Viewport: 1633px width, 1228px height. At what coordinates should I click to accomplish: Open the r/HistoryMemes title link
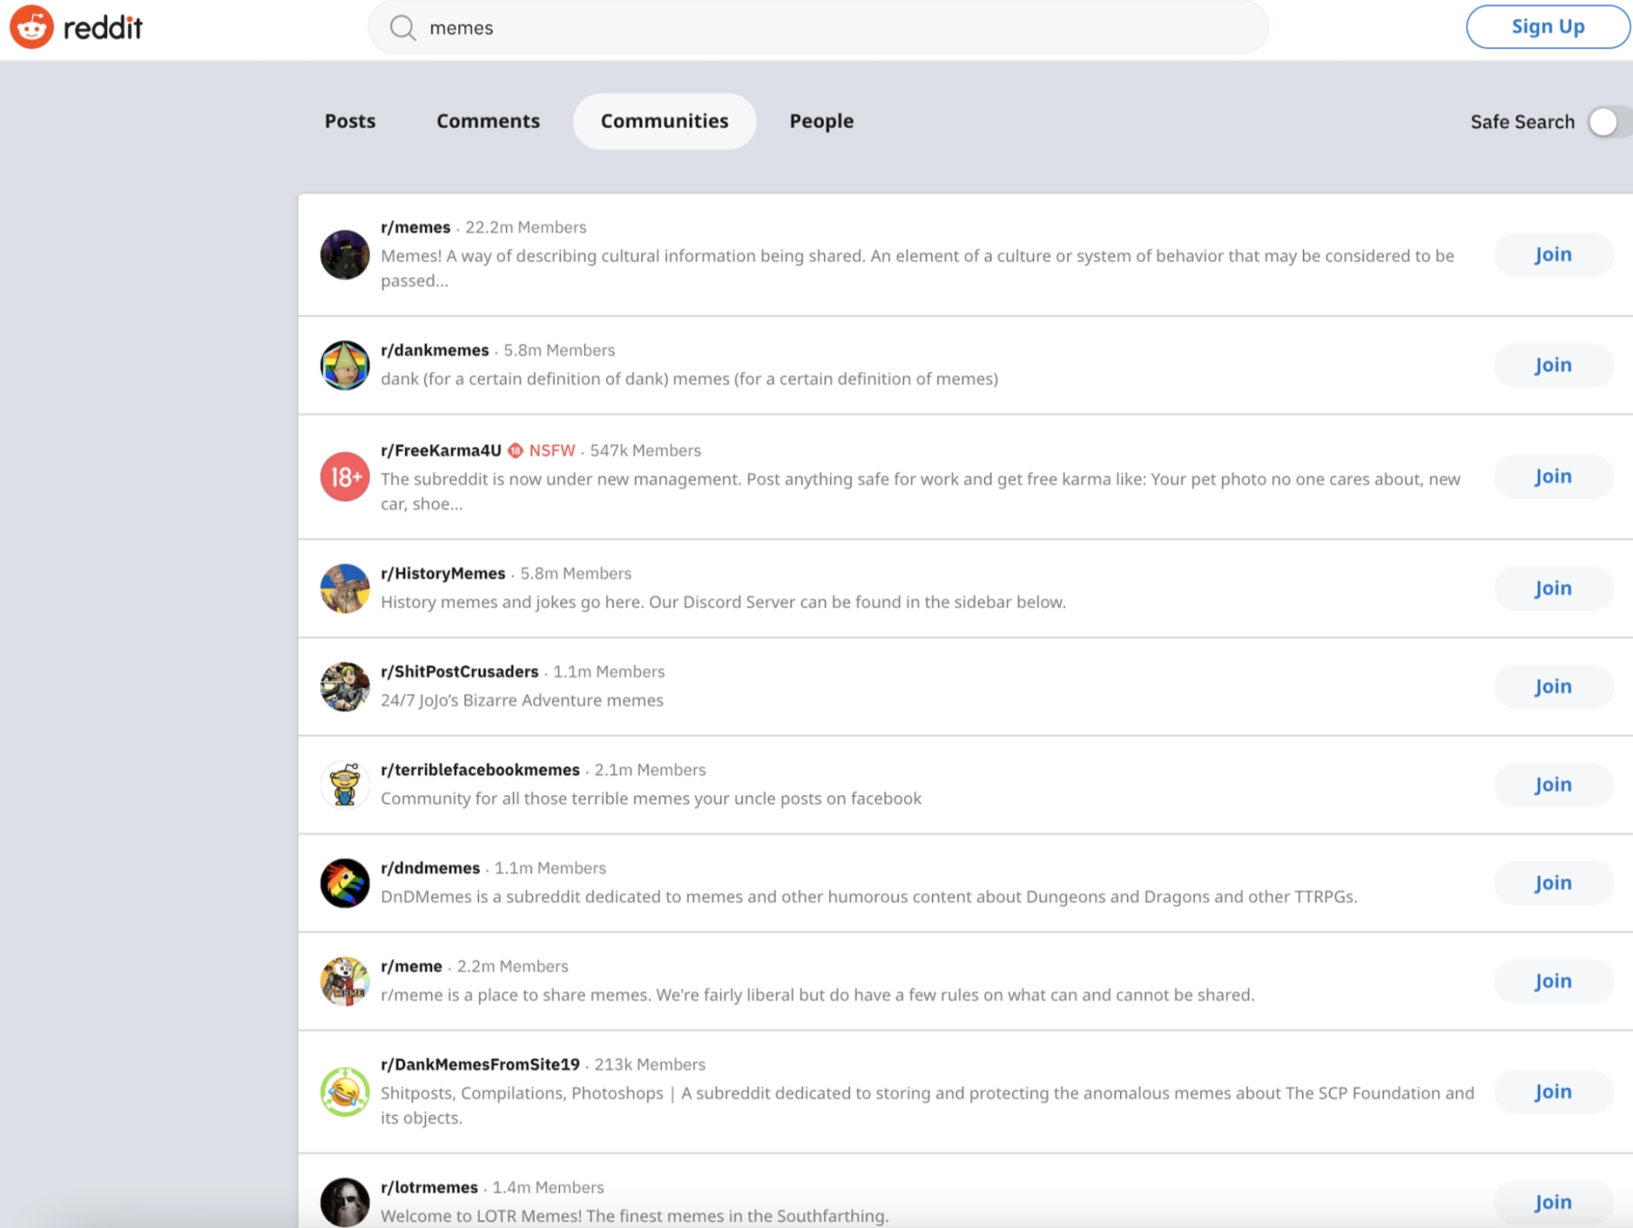click(443, 573)
